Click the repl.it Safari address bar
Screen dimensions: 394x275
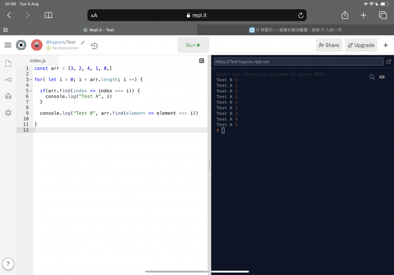[197, 15]
